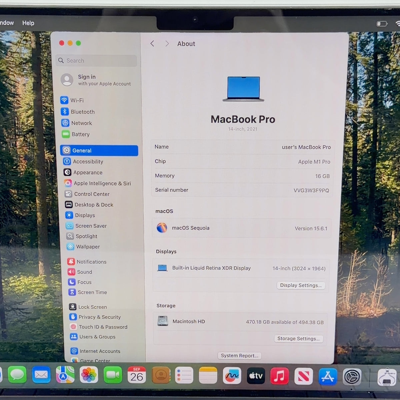
Task: Go forward with the right chevron
Action: point(167,44)
